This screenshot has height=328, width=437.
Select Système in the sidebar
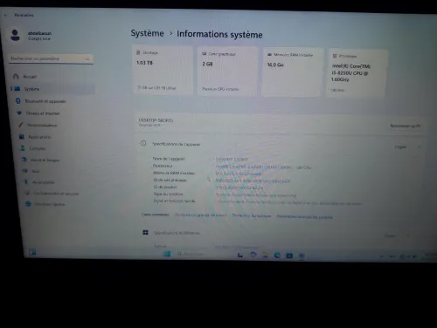[x=52, y=89]
